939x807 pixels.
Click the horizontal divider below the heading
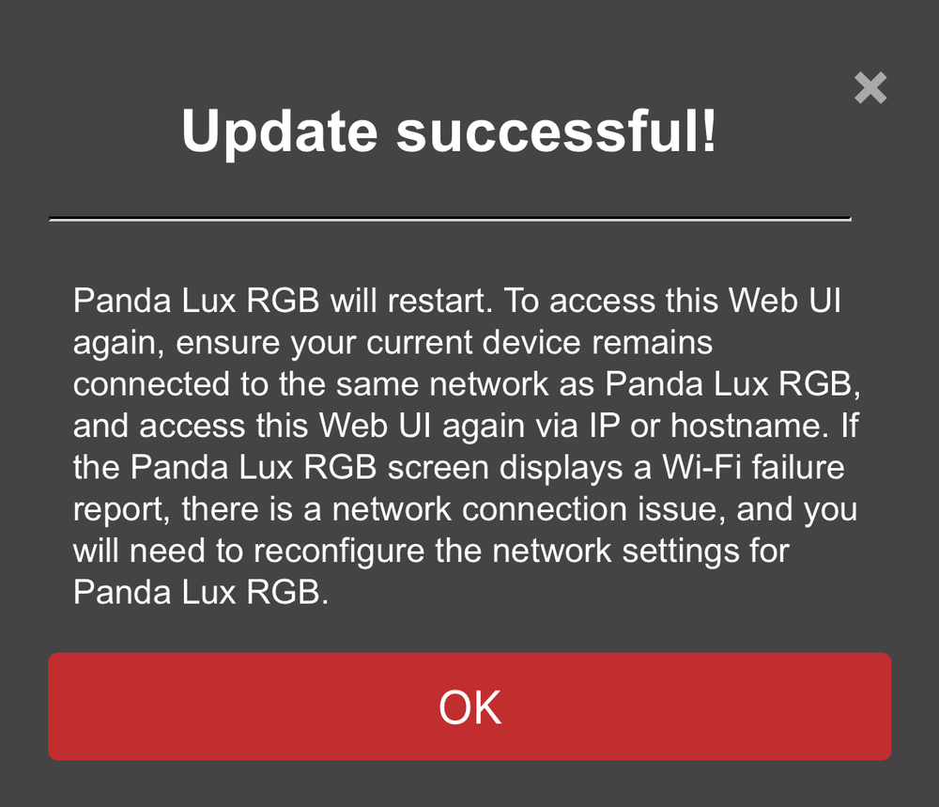450,219
